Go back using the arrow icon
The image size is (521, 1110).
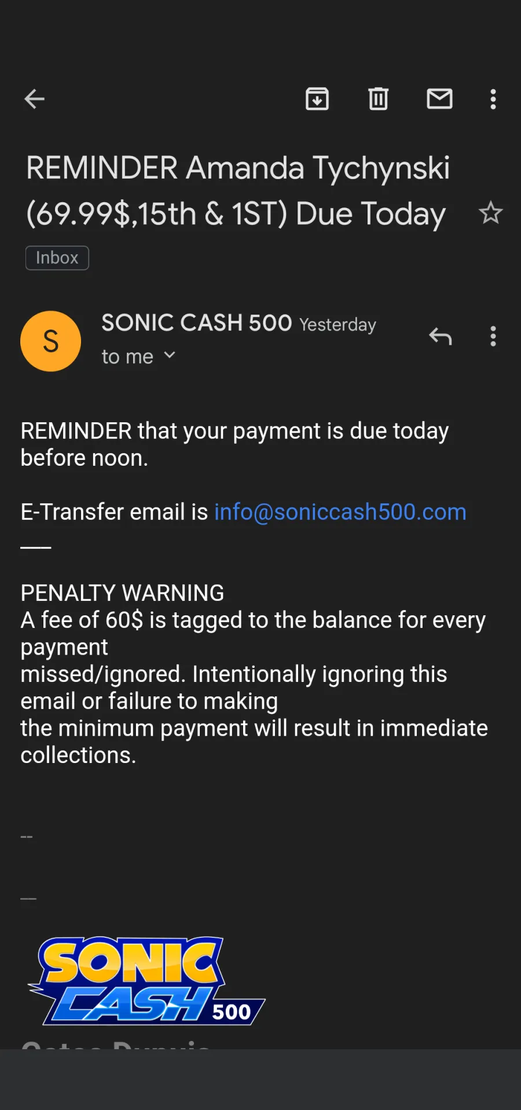[x=34, y=99]
